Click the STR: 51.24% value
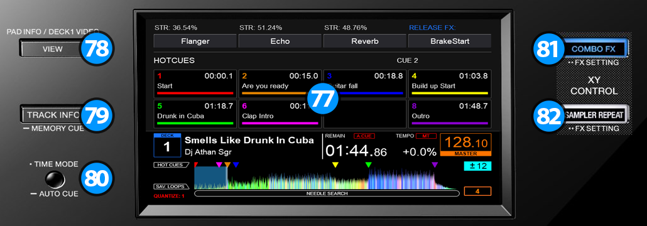Viewport: 647px width, 226px height. coord(261,28)
